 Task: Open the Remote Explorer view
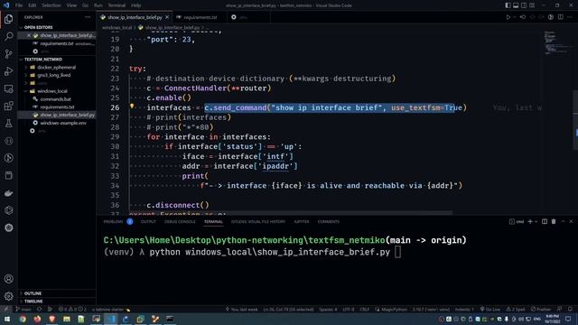point(8,88)
